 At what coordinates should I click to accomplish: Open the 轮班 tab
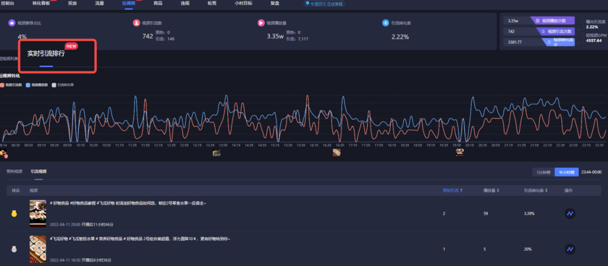(212, 3)
